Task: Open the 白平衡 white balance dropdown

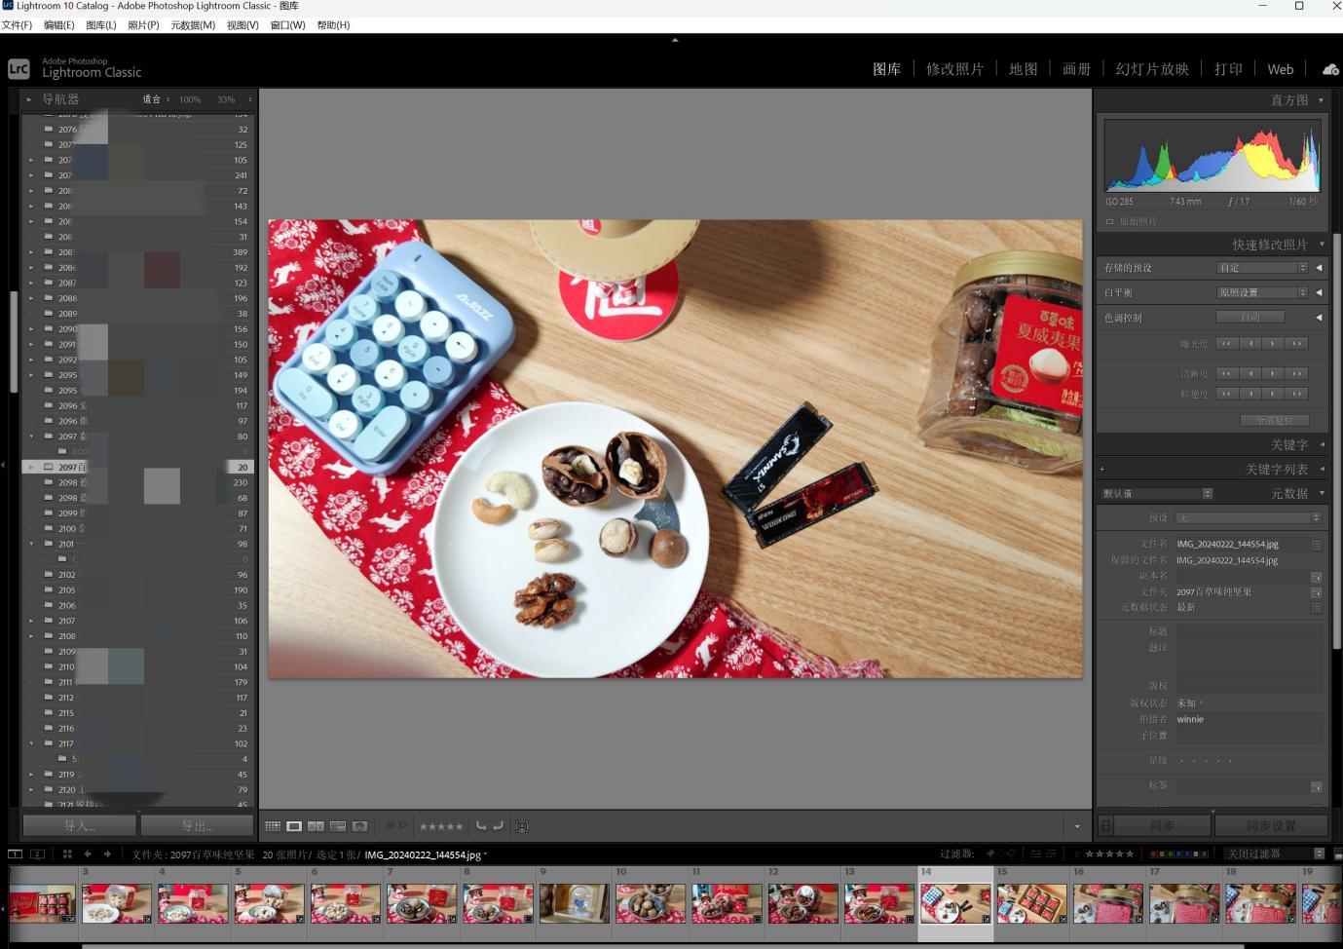Action: pyautogui.click(x=1262, y=292)
